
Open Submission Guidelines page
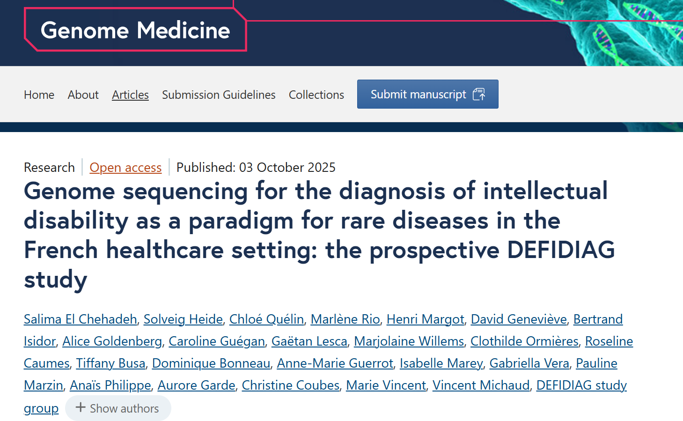click(x=219, y=95)
